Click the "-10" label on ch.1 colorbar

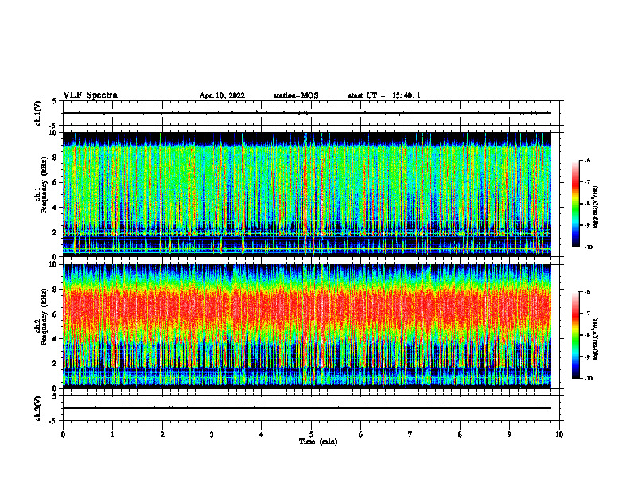coord(588,247)
